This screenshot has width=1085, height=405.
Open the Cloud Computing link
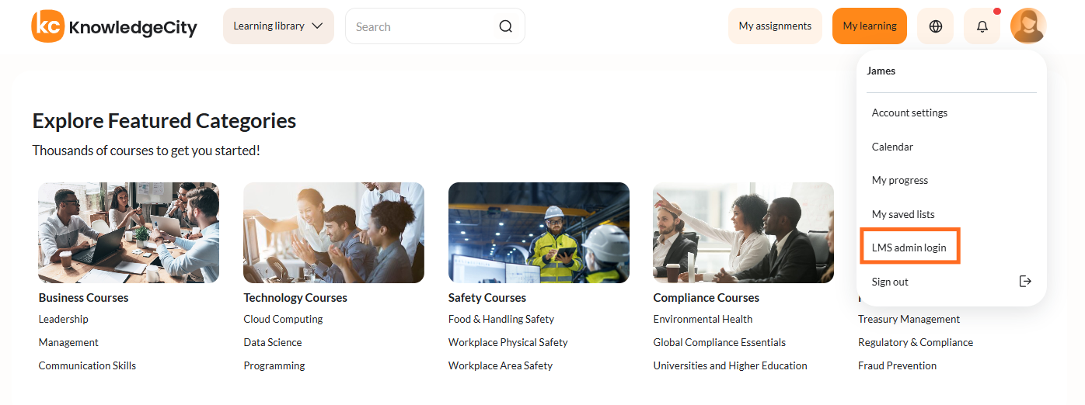(283, 319)
